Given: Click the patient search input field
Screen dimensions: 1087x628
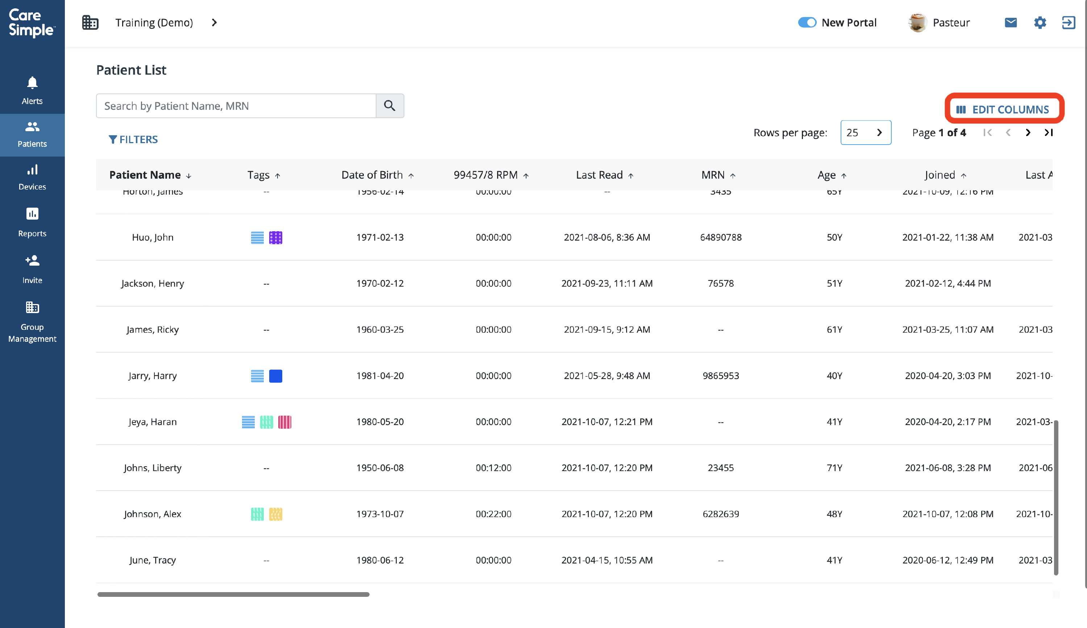Looking at the screenshot, I should 236,106.
